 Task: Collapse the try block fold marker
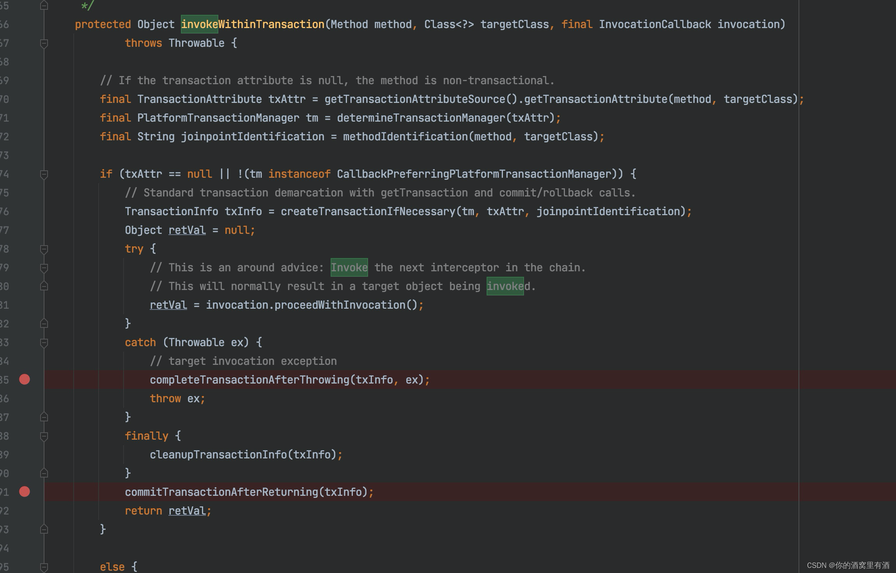click(x=44, y=249)
